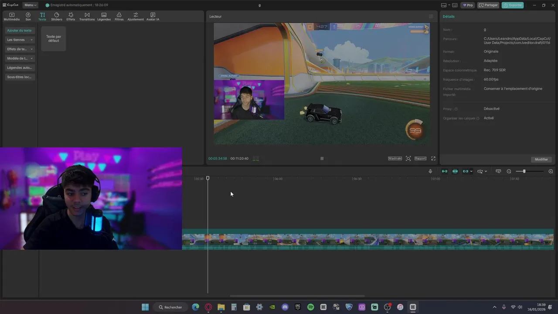The image size is (558, 314).
Task: Open the preview axis dropdown arrow
Action: coord(486,171)
